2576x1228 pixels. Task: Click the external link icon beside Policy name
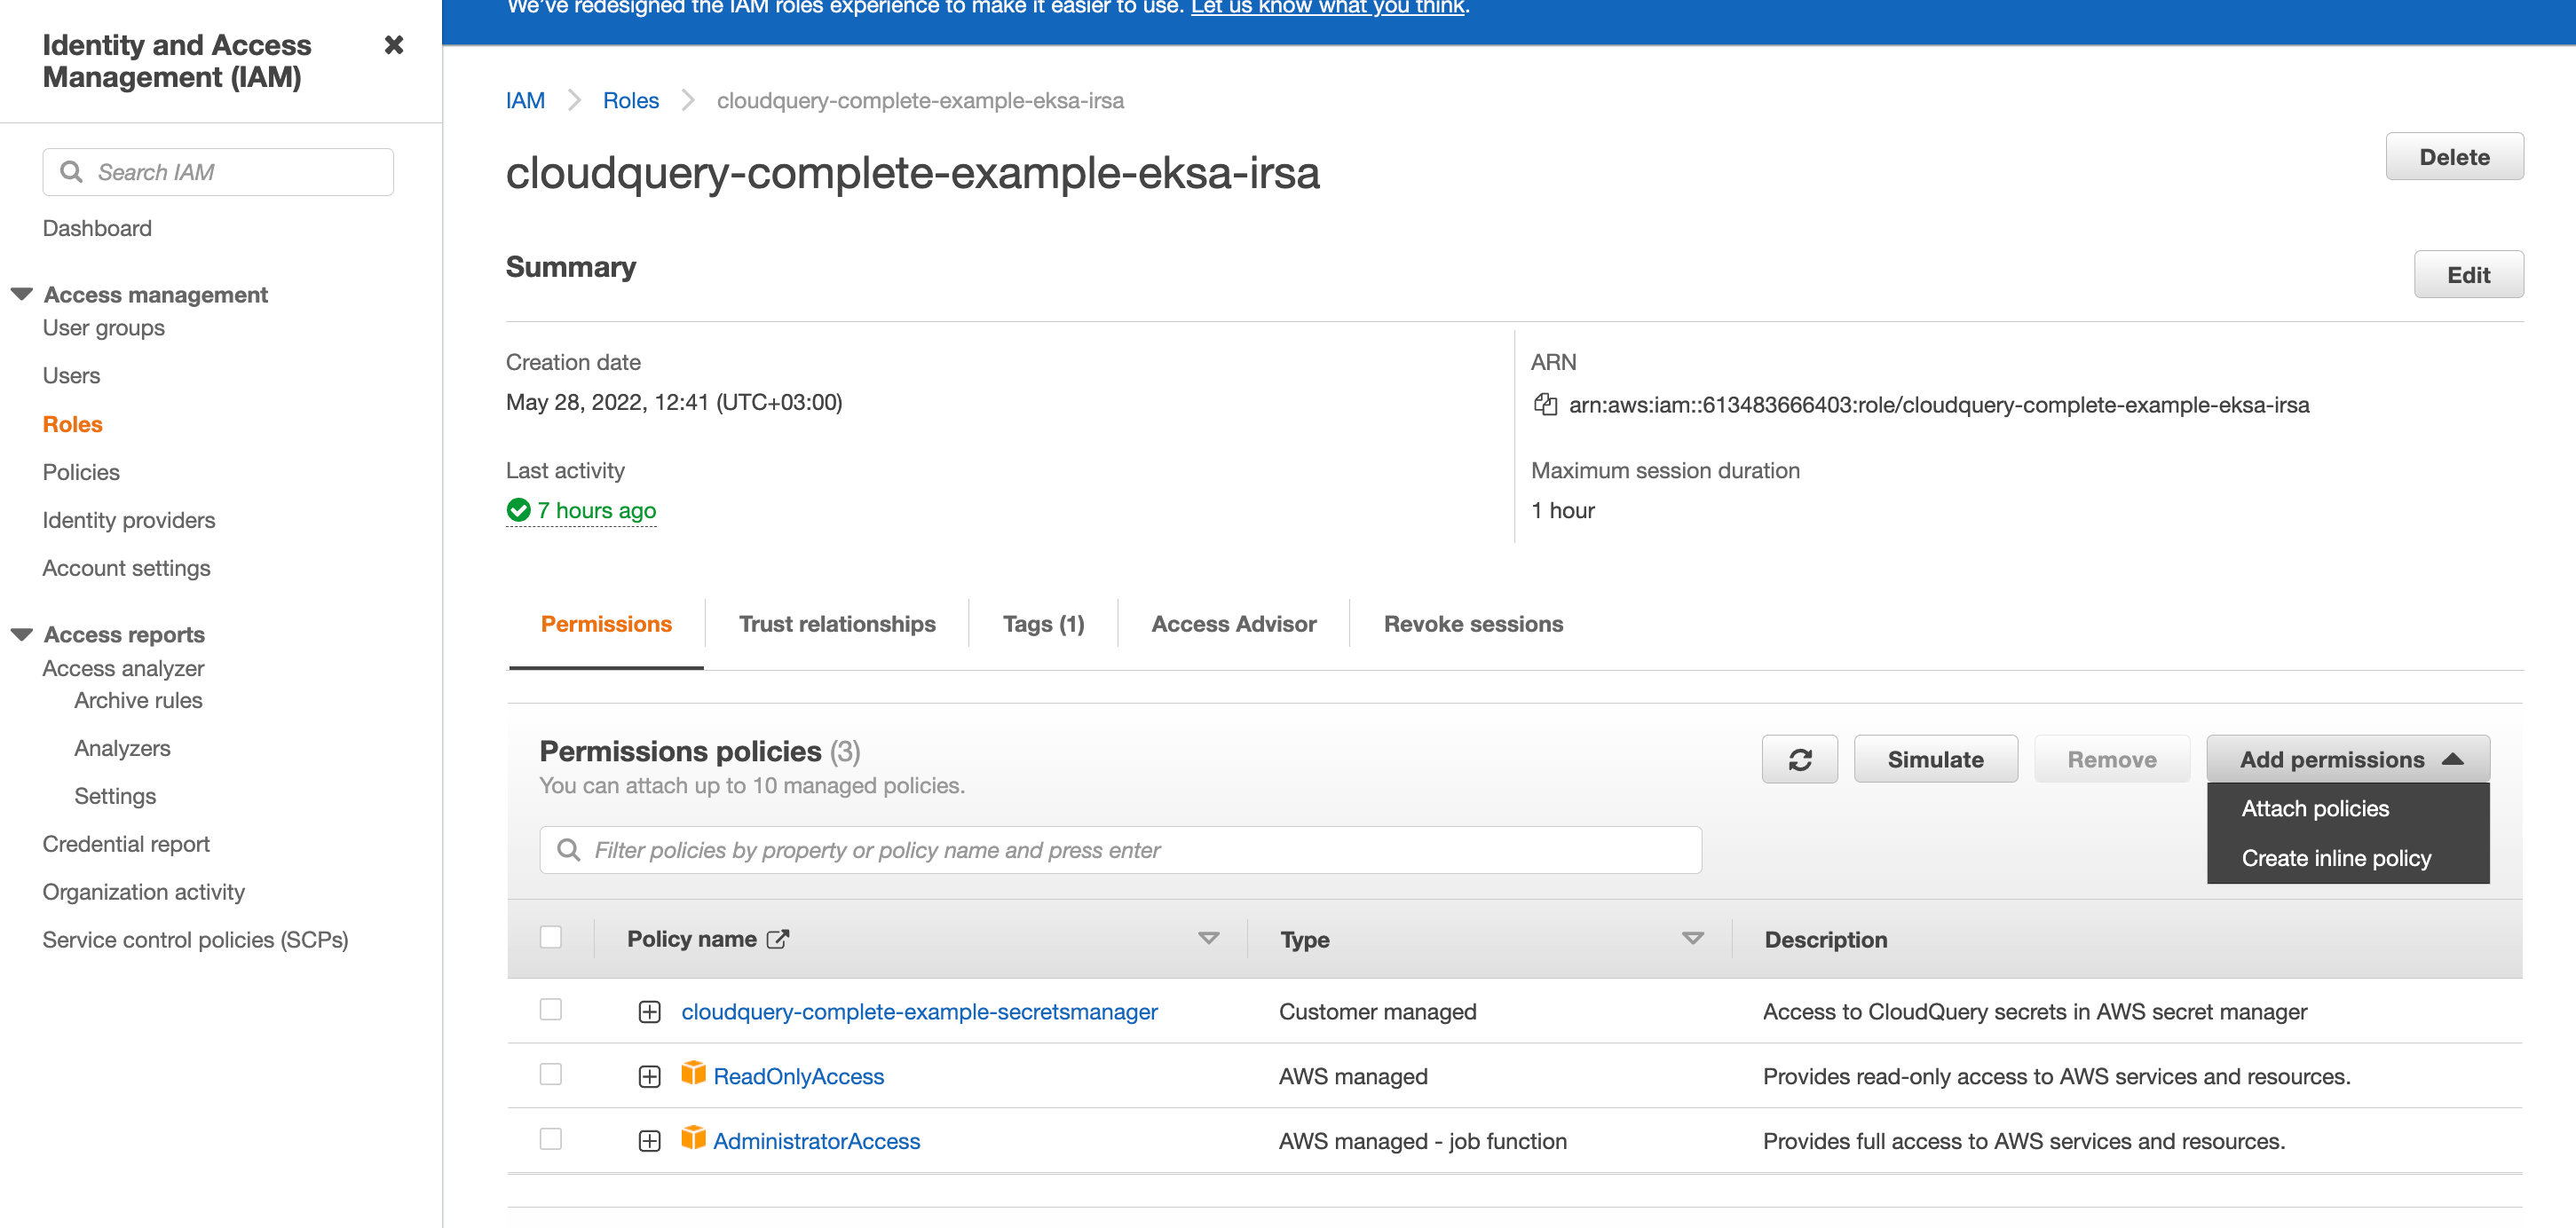778,940
